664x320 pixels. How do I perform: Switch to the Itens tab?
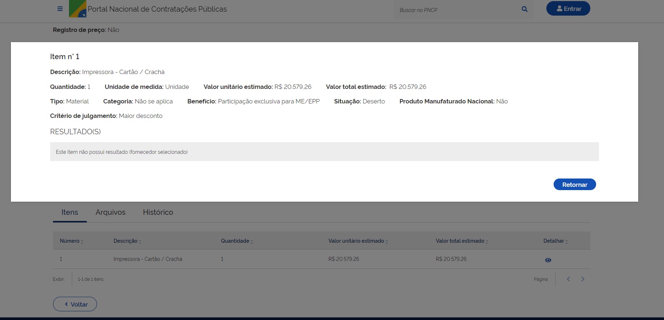tap(70, 212)
